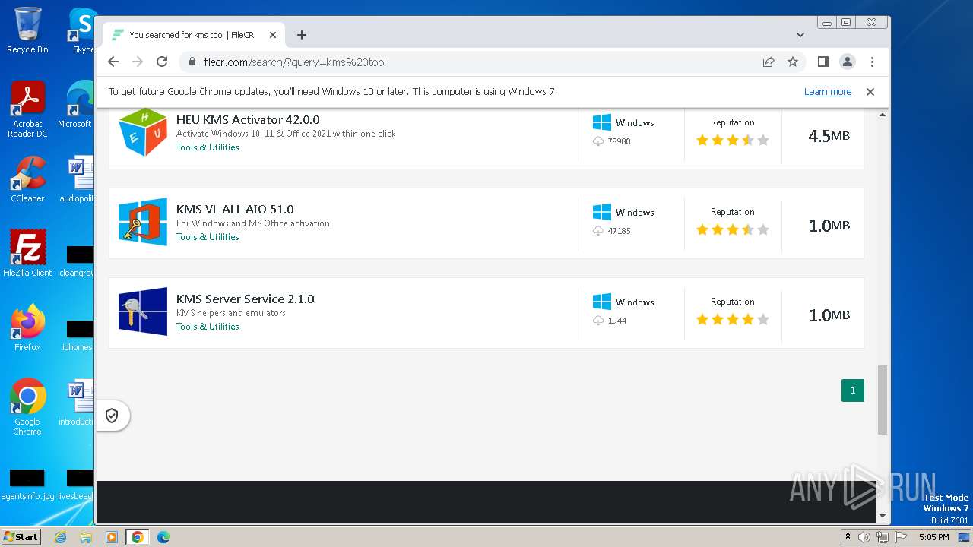Click Windows logo in KMS Server Service row
This screenshot has height=547, width=973.
(x=602, y=302)
